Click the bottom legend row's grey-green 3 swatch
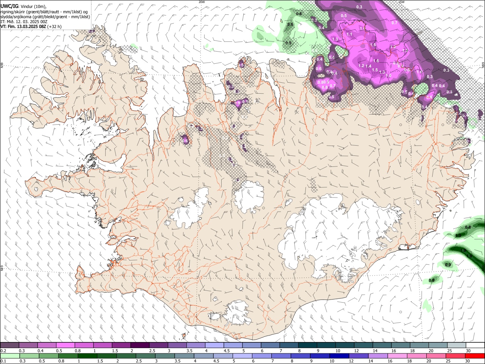The width and height of the screenshot is (485, 364). (x=164, y=356)
